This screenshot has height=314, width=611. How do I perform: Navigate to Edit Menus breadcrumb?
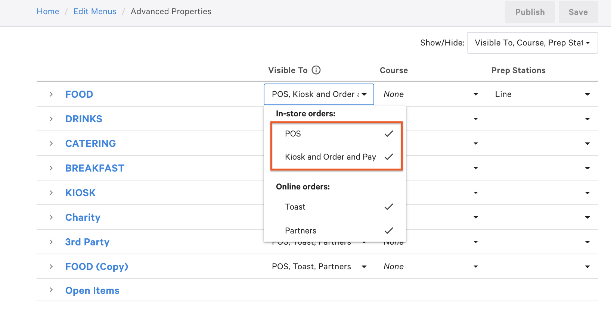coord(95,12)
